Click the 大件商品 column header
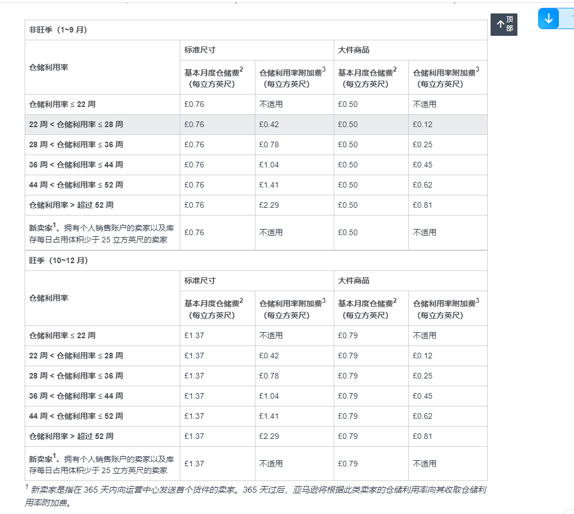574x514 pixels. coord(351,50)
